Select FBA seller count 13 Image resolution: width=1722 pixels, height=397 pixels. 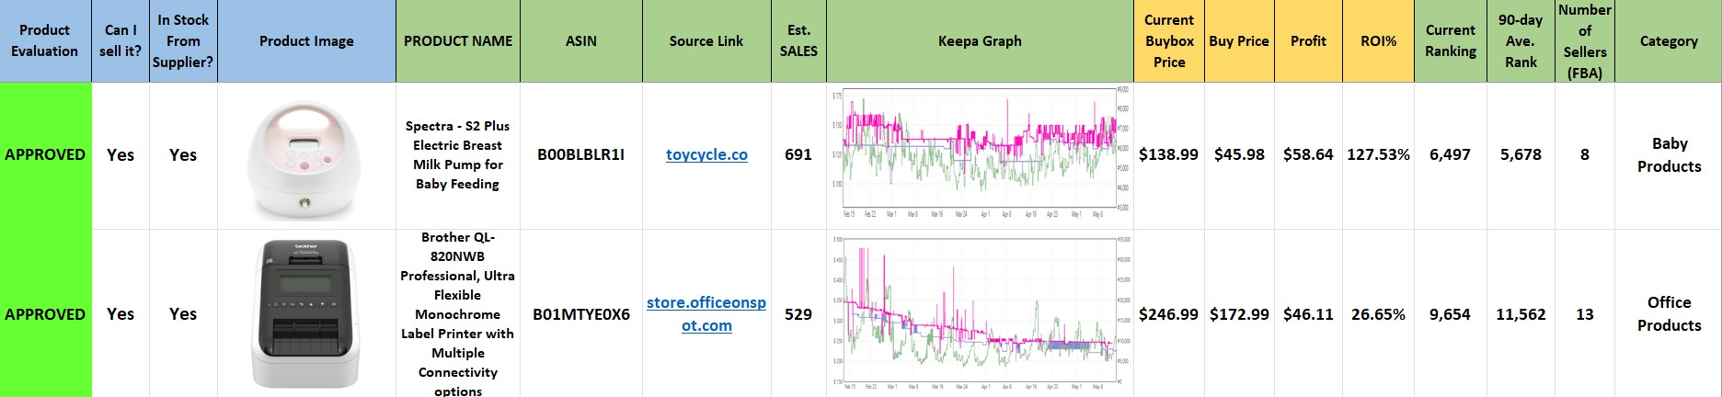point(1585,313)
